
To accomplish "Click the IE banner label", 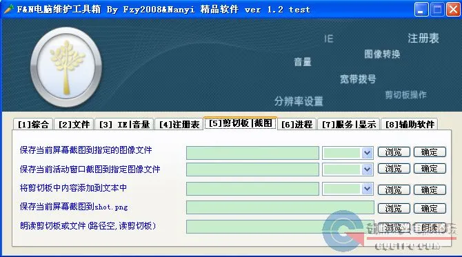I will (329, 39).
